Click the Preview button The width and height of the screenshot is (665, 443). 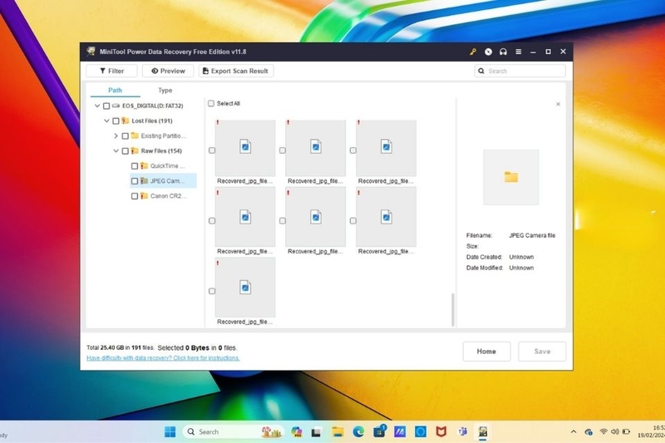click(168, 71)
